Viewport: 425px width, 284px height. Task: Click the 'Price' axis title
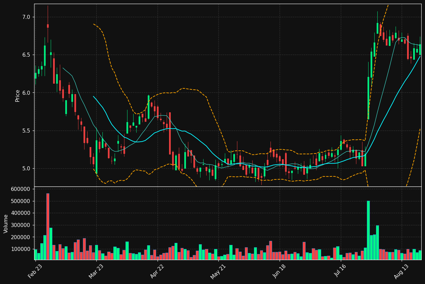[18, 95]
